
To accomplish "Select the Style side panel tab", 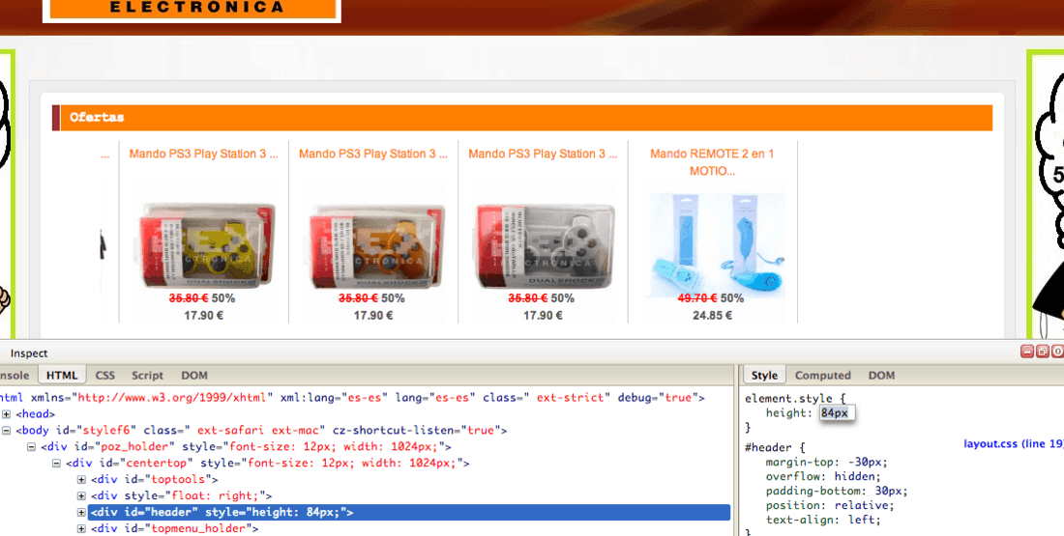I will pos(764,375).
